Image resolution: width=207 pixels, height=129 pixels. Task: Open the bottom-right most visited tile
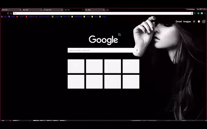(x=131, y=82)
